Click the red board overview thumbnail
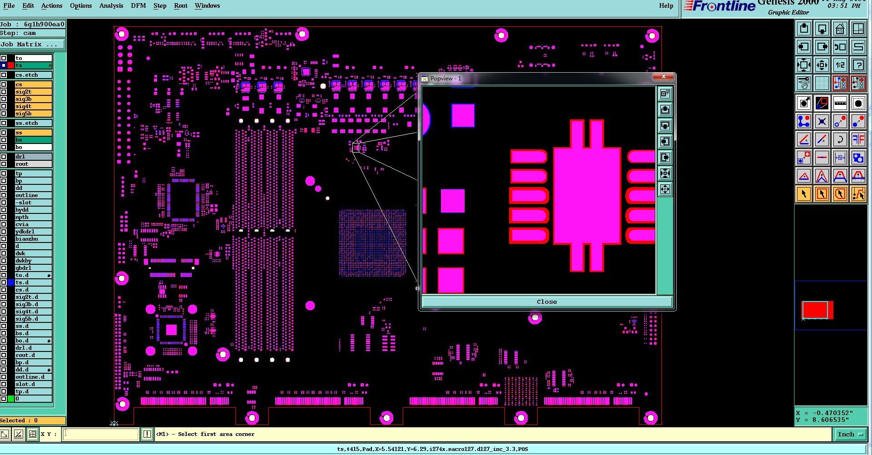 (817, 310)
